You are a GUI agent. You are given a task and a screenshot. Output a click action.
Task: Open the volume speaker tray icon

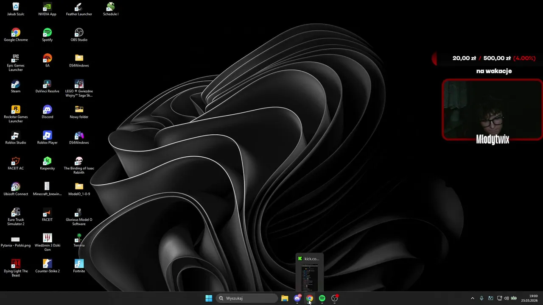[506, 298]
